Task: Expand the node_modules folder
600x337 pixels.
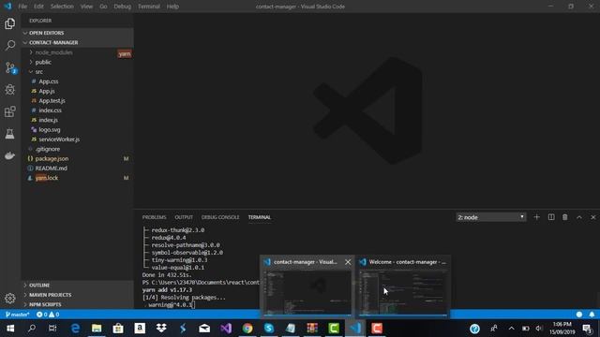Action: tap(77, 52)
